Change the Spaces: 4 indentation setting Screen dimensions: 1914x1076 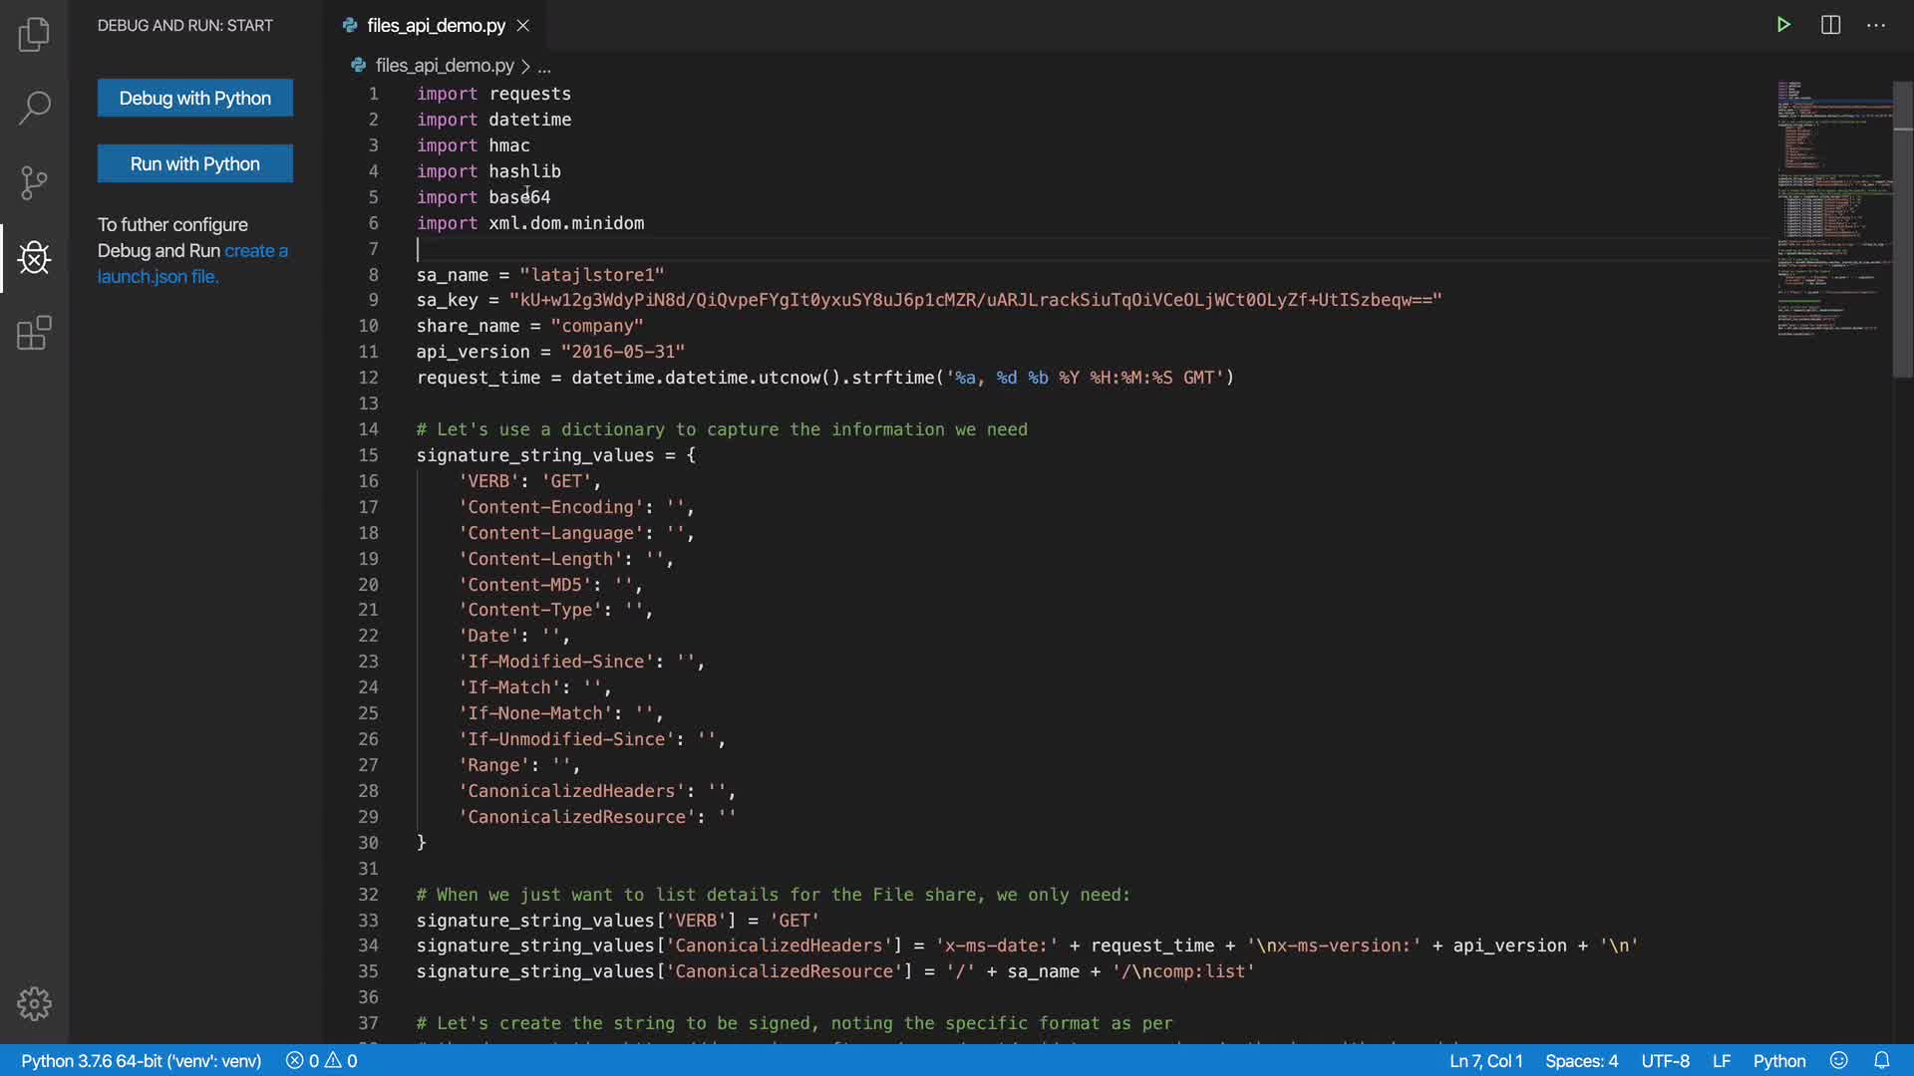[1581, 1061]
